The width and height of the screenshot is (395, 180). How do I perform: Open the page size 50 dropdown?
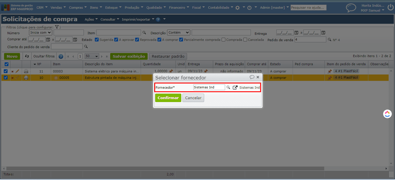tap(92, 56)
